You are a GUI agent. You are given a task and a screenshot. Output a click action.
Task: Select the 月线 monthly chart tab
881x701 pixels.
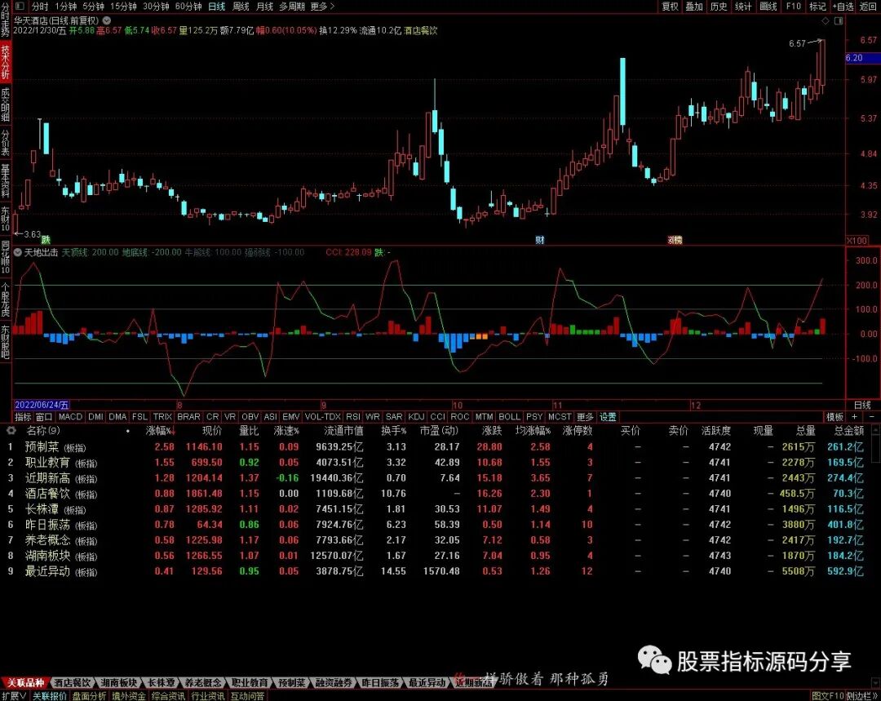click(264, 7)
